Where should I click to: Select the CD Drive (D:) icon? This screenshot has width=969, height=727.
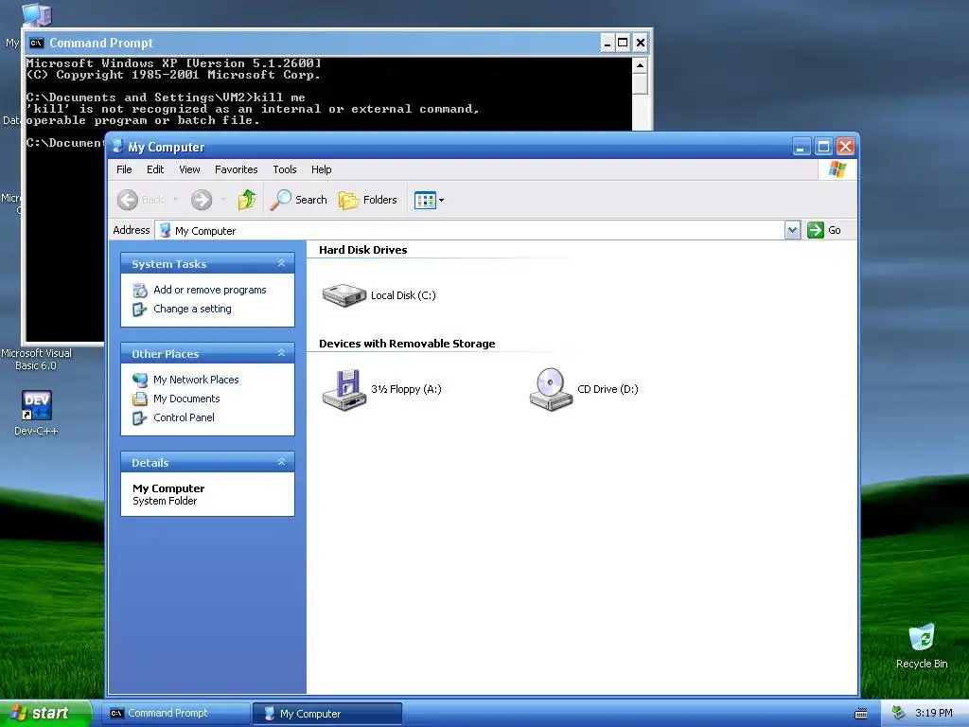(551, 389)
